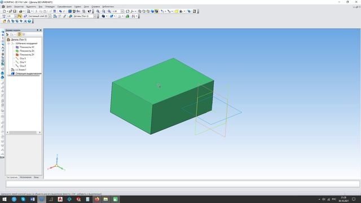Open the dropdown arrow beside the Print icon

(24, 11)
